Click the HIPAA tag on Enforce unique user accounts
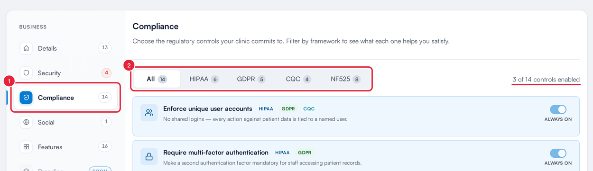Viewport: 593px width, 171px height. coord(266,109)
